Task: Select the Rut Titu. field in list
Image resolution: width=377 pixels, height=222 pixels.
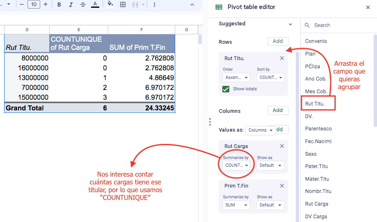Action: pos(315,104)
